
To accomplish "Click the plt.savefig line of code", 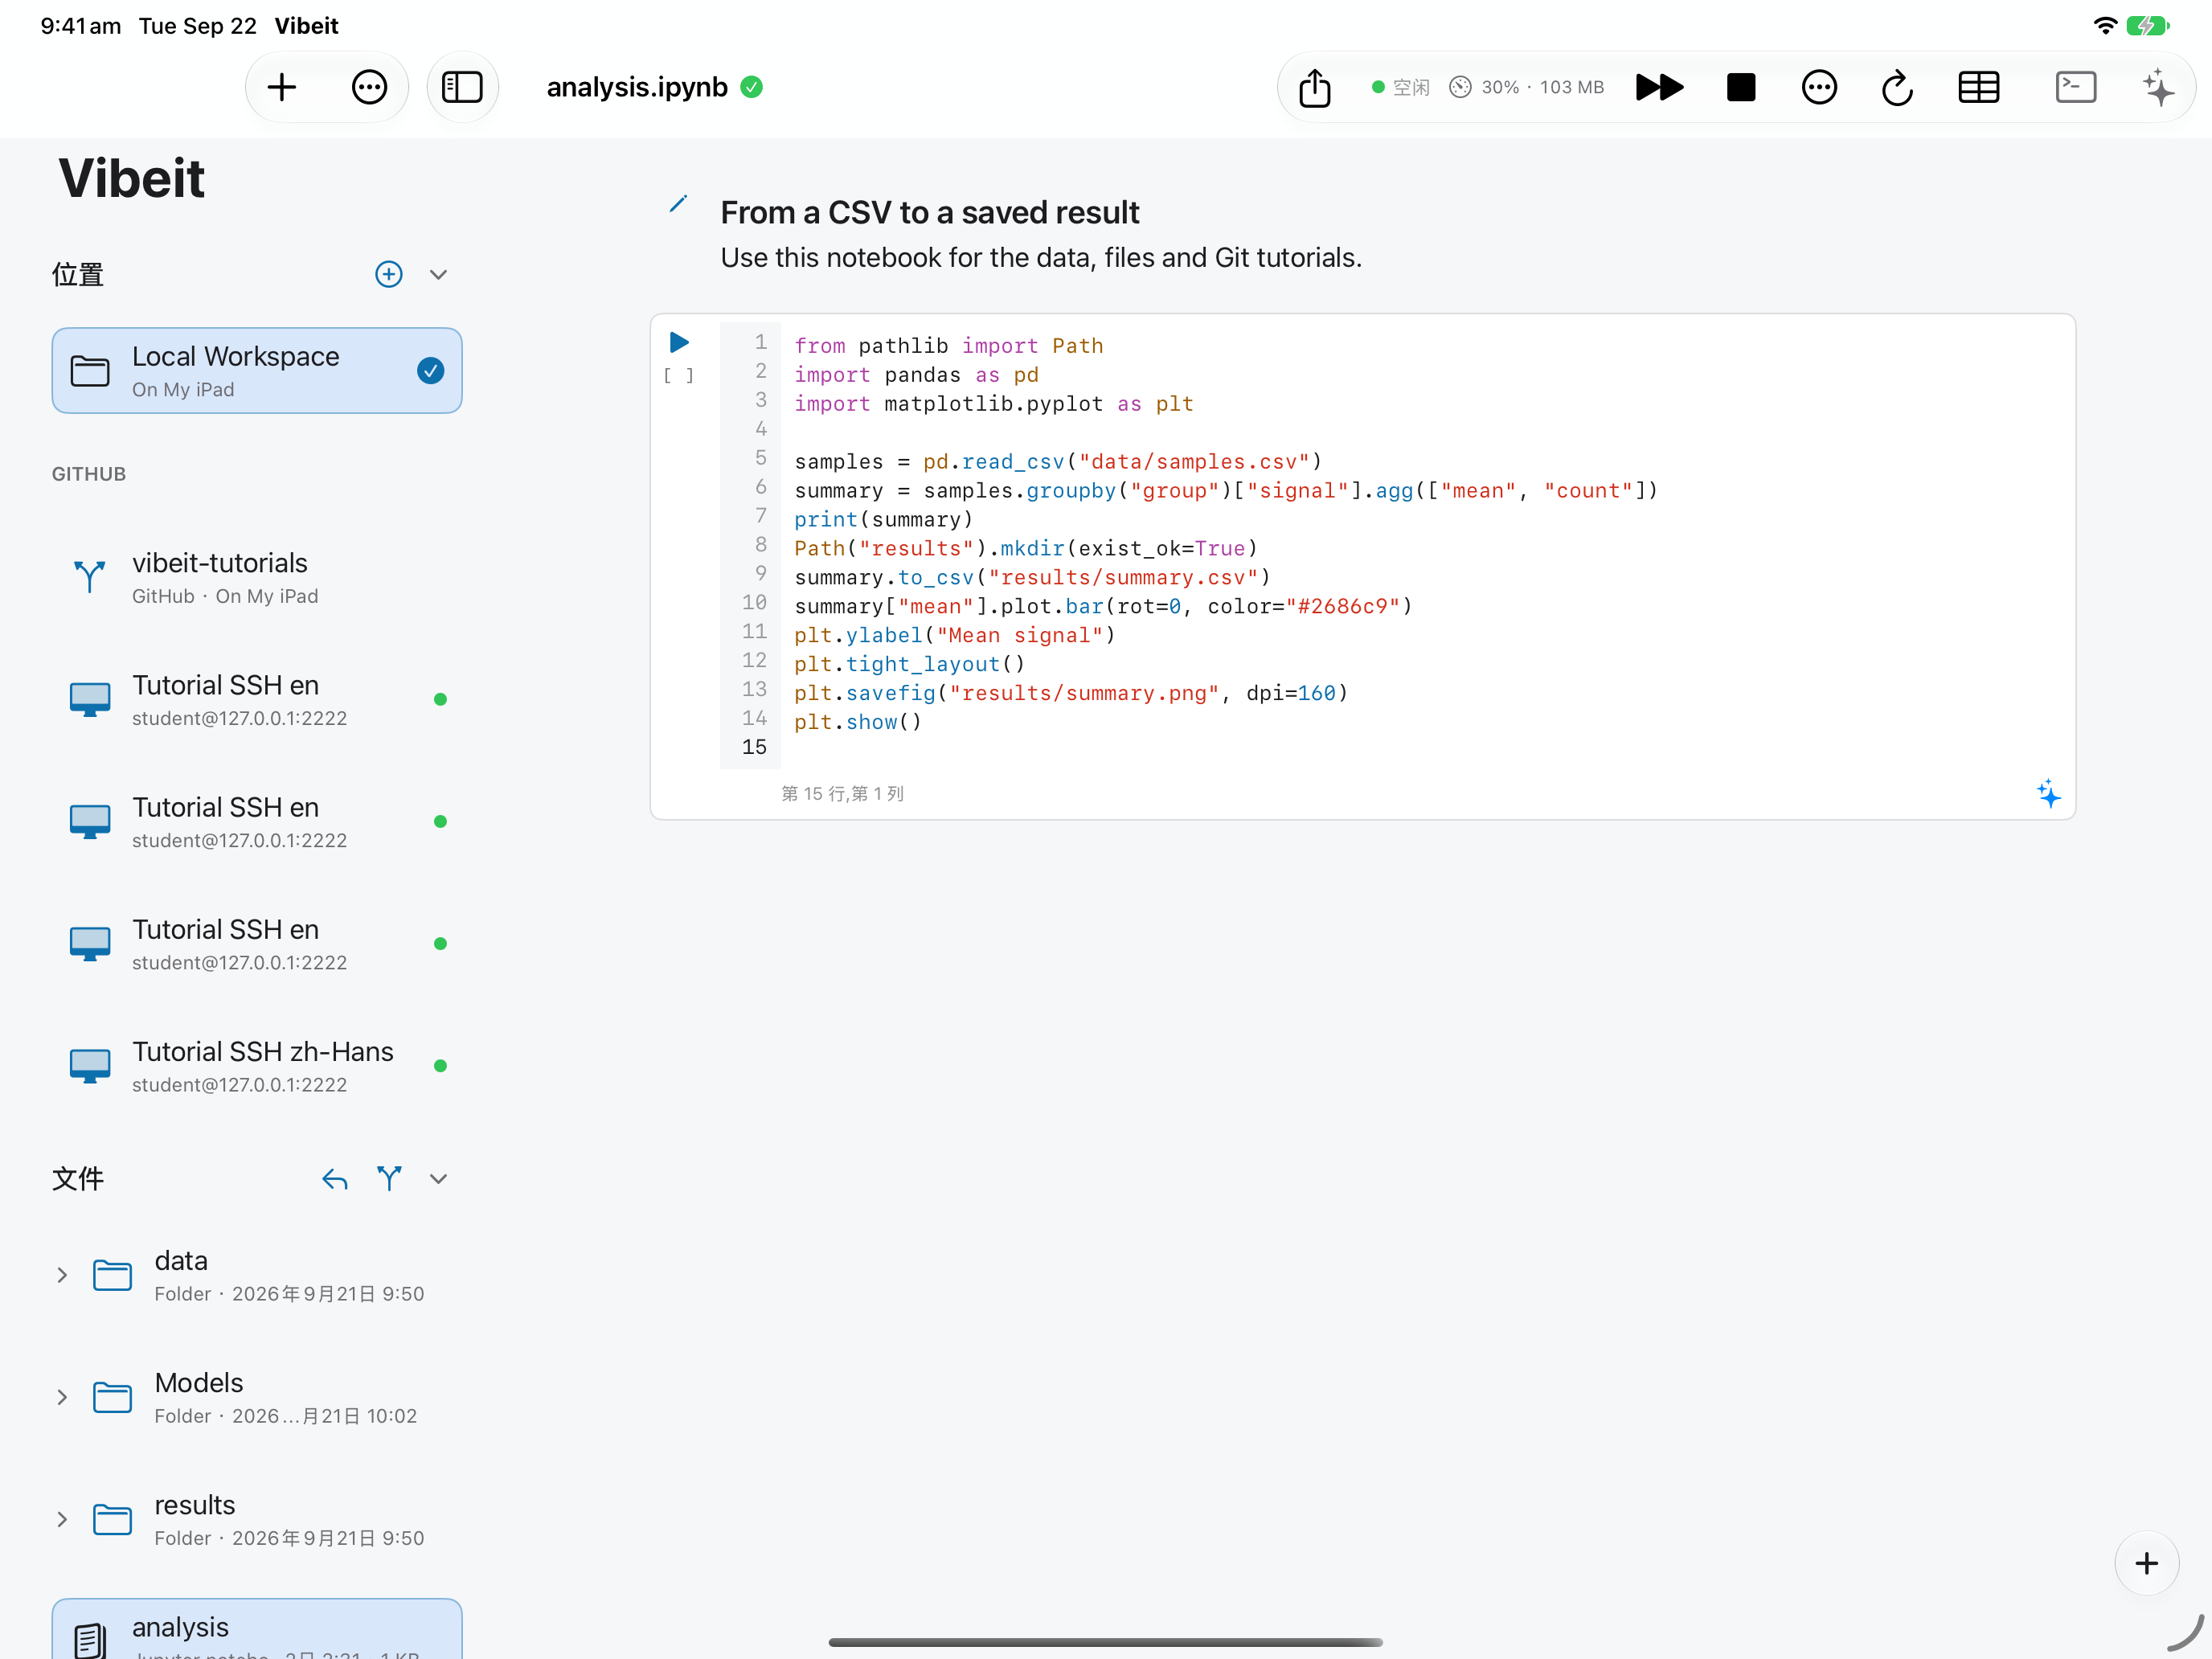I will (1071, 692).
